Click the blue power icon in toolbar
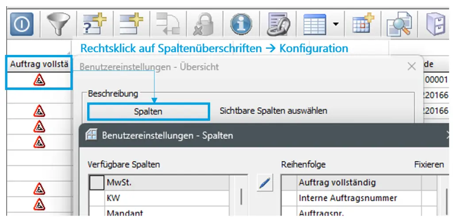Viewport: 453px width, 220px height. point(22,24)
